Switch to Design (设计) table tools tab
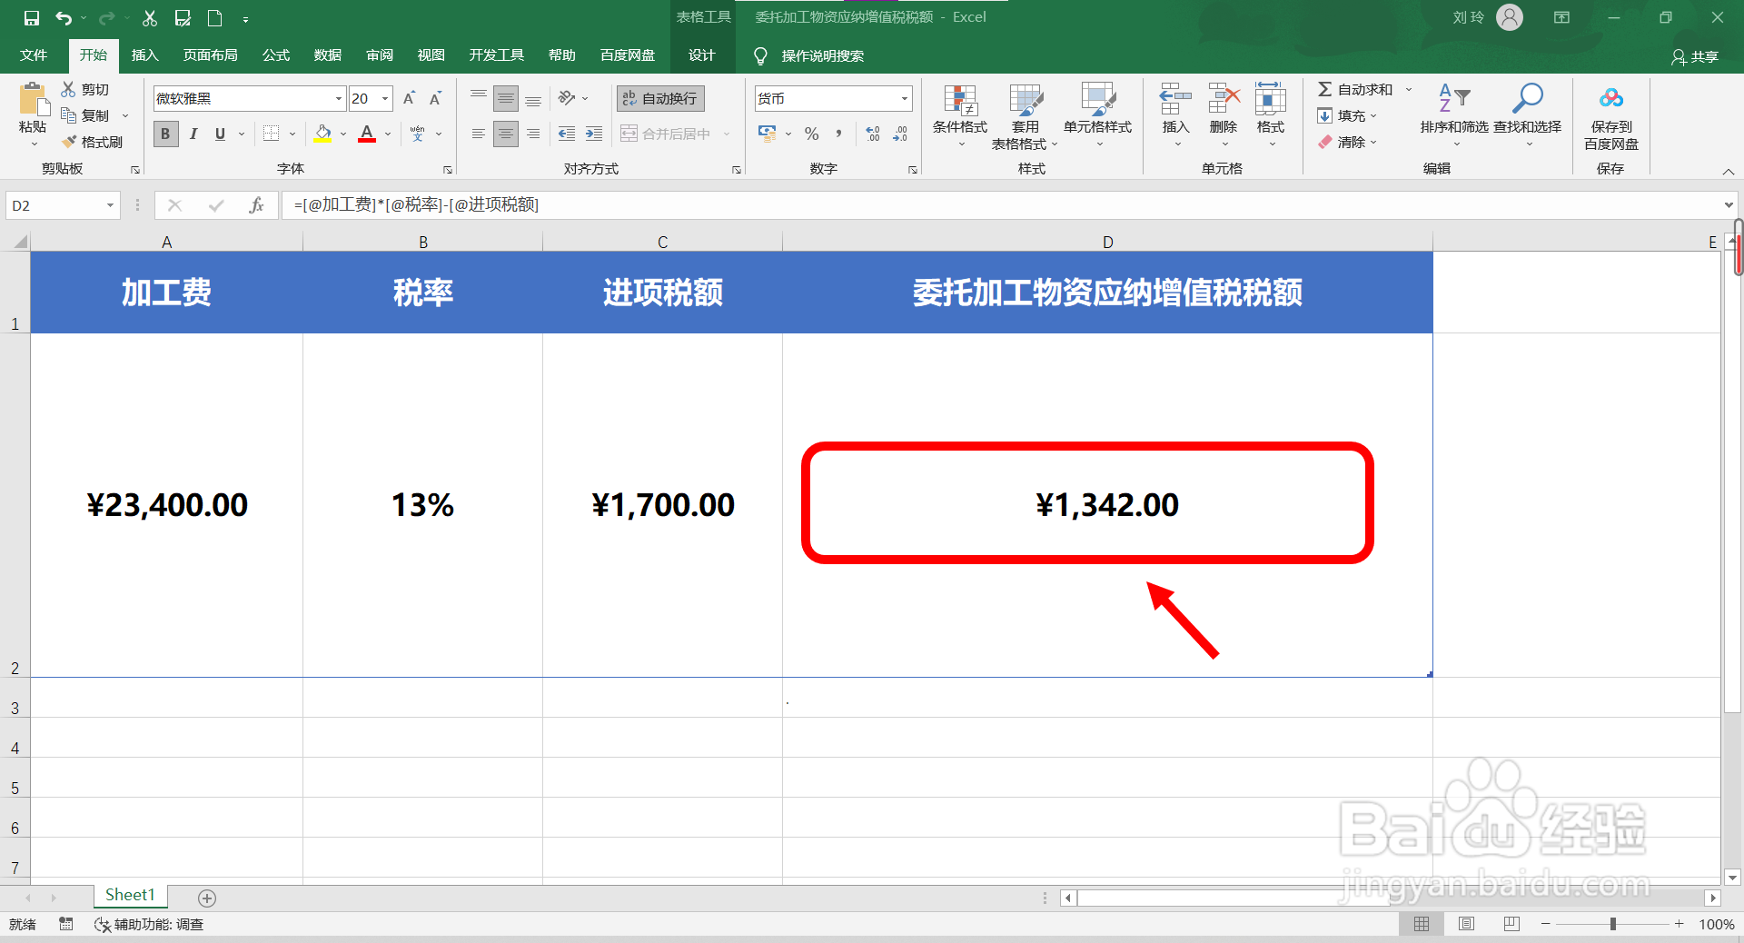1744x943 pixels. pos(701,55)
